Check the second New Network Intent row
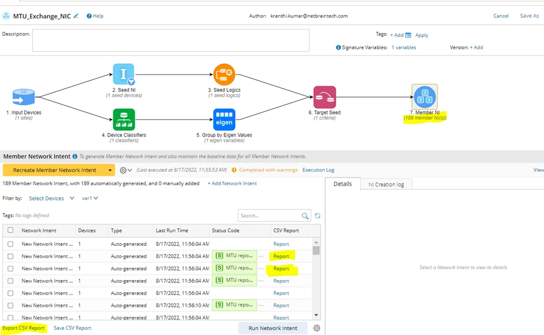This screenshot has width=544, height=335. click(x=10, y=256)
